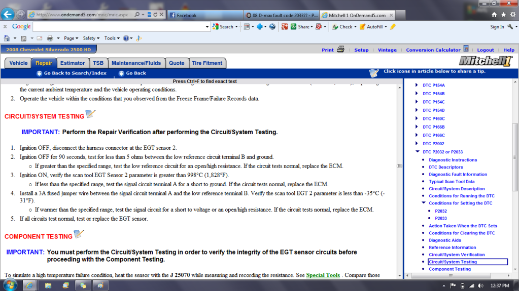Open the Tools dropdown menu
The image size is (519, 291).
pos(112,38)
